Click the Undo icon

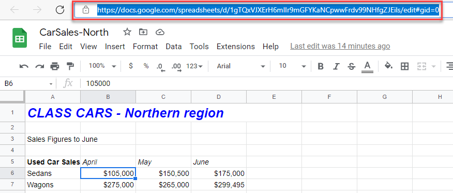[24, 66]
